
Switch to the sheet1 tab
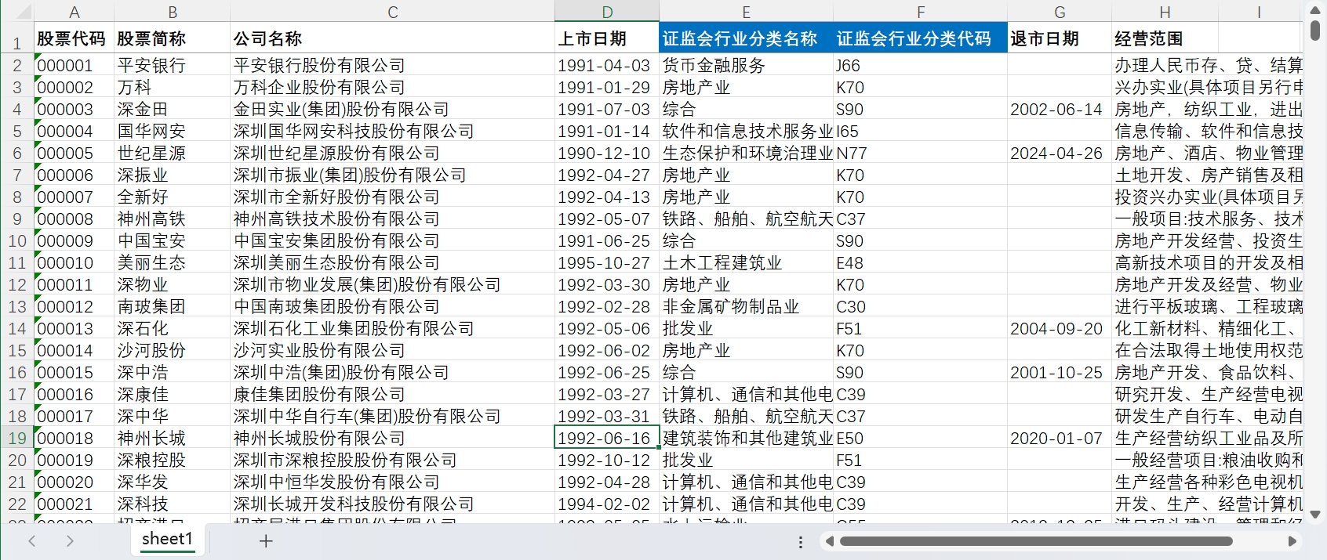coord(167,540)
